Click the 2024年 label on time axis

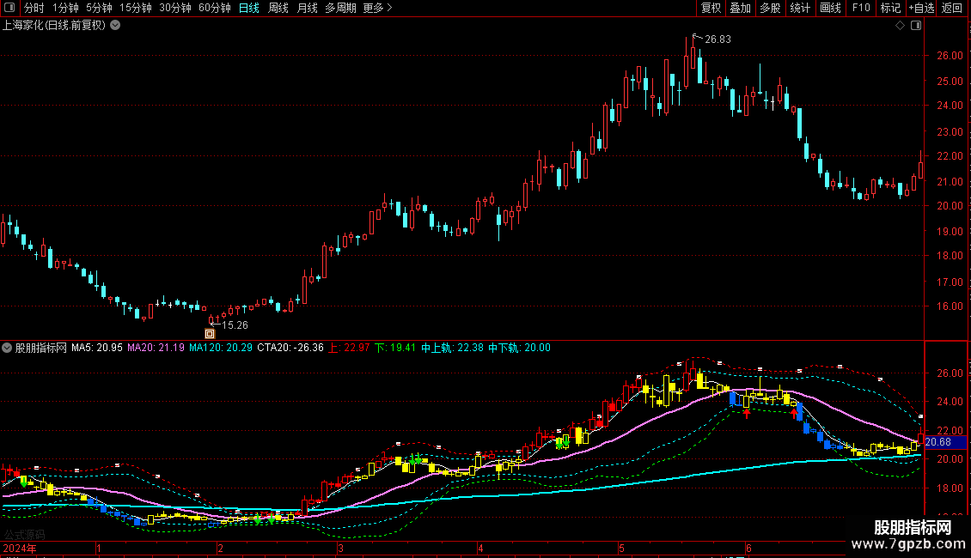pyautogui.click(x=20, y=548)
